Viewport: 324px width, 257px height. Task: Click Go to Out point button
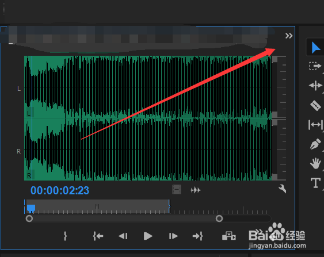click(x=198, y=236)
